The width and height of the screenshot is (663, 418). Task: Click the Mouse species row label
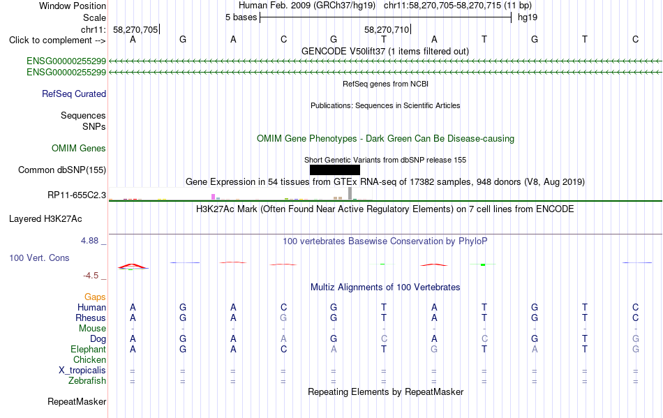[93, 329]
